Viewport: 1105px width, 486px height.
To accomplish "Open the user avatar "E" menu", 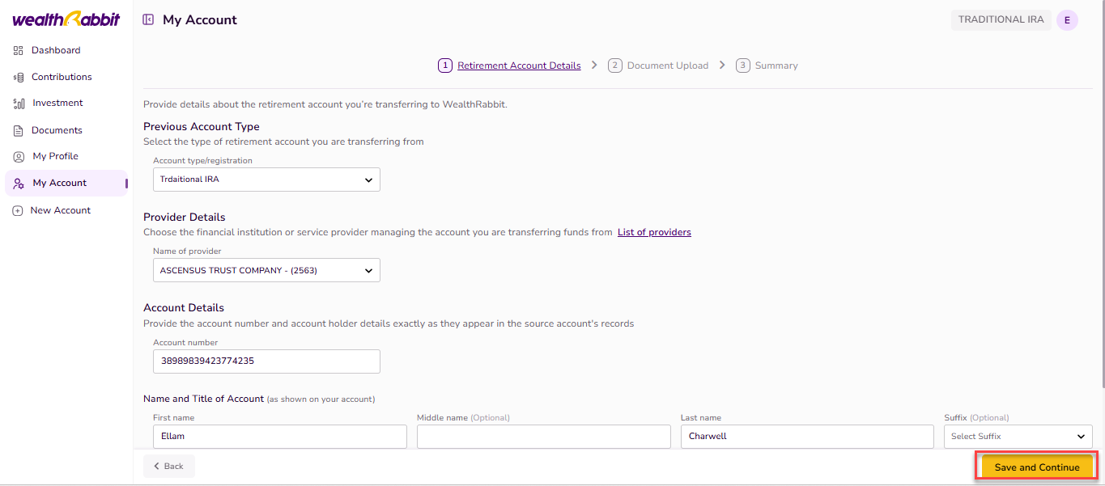I will [1067, 20].
